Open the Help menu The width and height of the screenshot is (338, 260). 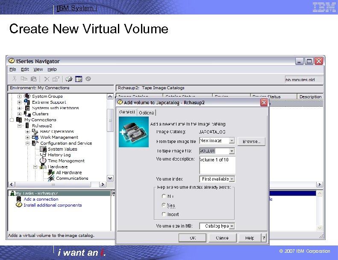pyautogui.click(x=52, y=69)
